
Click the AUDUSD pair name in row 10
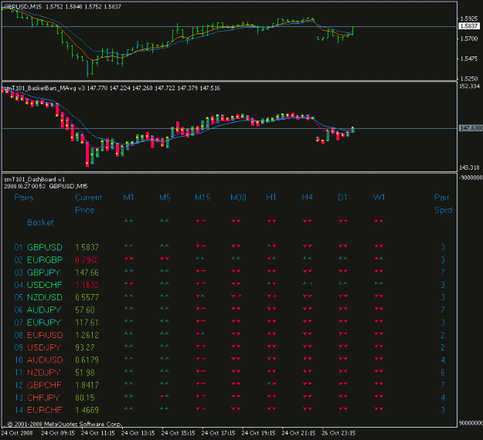(x=45, y=360)
